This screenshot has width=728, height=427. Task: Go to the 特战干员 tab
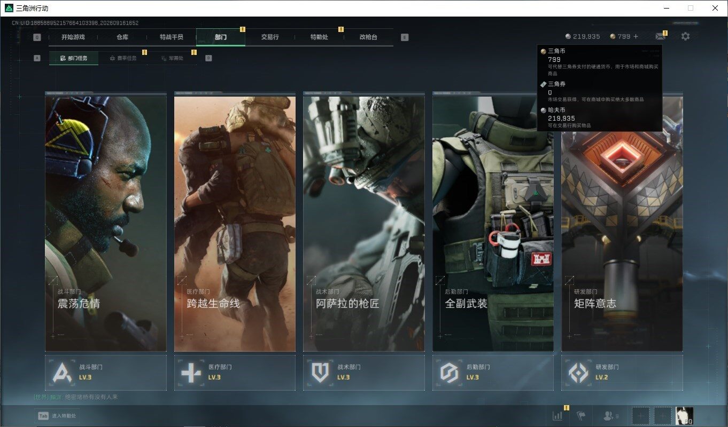172,37
